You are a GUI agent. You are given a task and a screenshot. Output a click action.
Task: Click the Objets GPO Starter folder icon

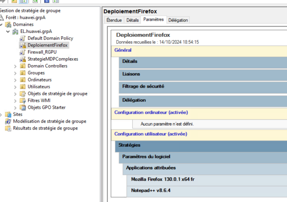tap(23, 108)
